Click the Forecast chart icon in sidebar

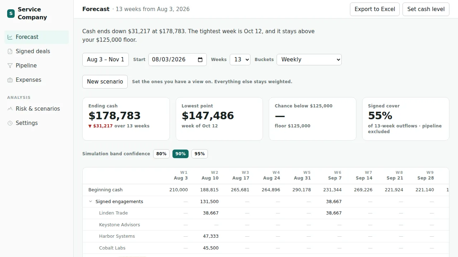[10, 37]
